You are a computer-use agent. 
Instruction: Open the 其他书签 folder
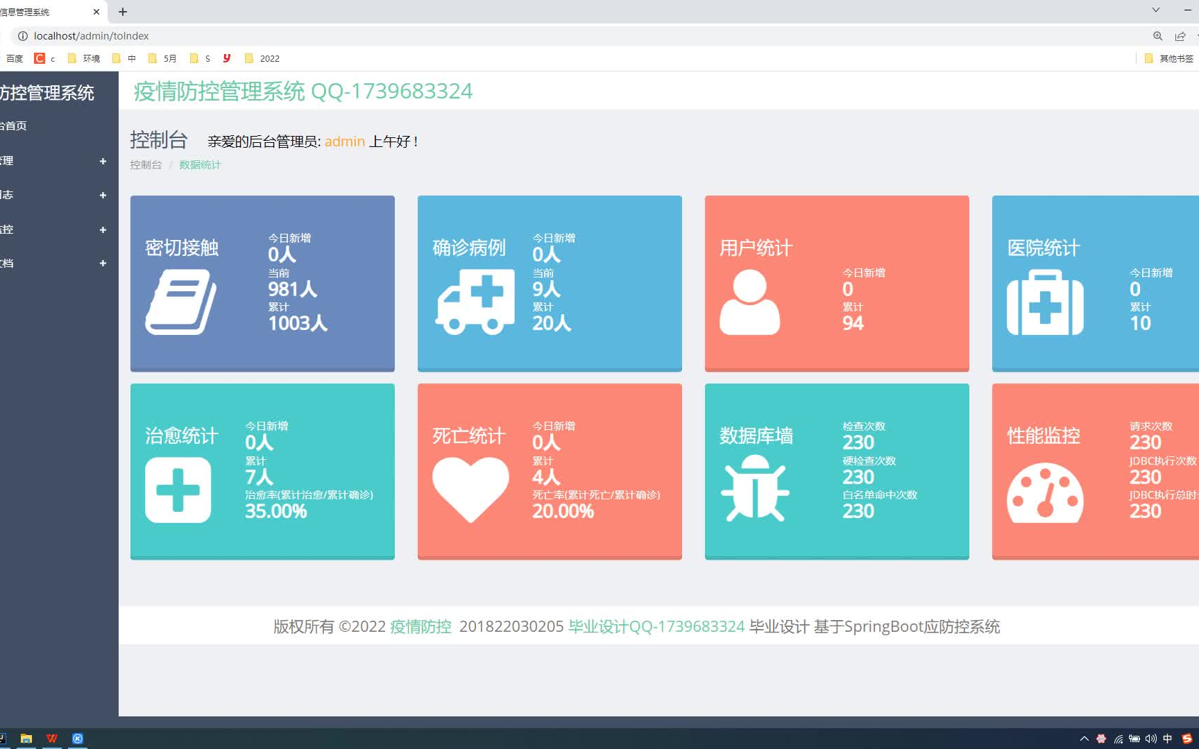tap(1169, 58)
